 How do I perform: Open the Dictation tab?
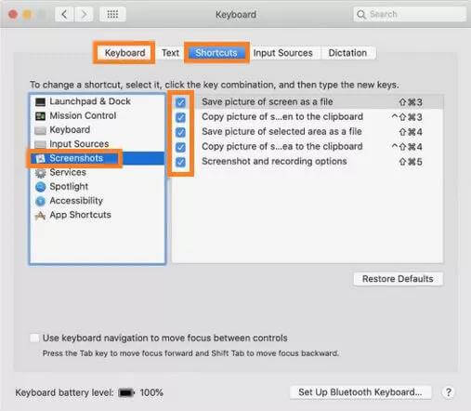347,53
